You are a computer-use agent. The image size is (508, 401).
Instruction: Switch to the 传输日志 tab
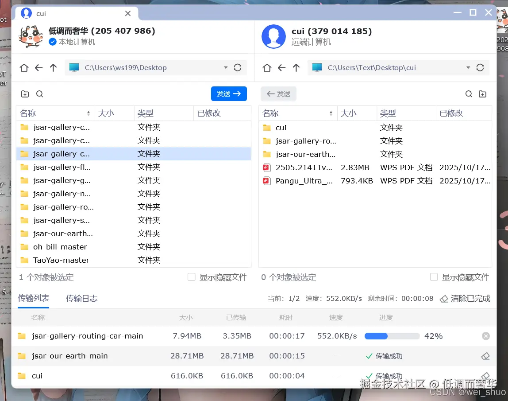coord(81,298)
